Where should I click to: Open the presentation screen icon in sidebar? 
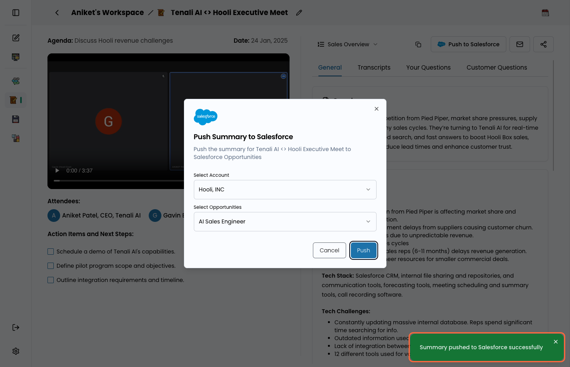(16, 57)
